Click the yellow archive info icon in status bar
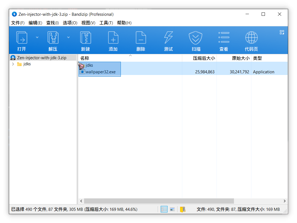The image size is (297, 223). [183, 209]
